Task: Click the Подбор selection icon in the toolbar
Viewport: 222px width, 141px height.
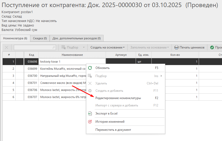Action: pyautogui.click(x=64, y=47)
